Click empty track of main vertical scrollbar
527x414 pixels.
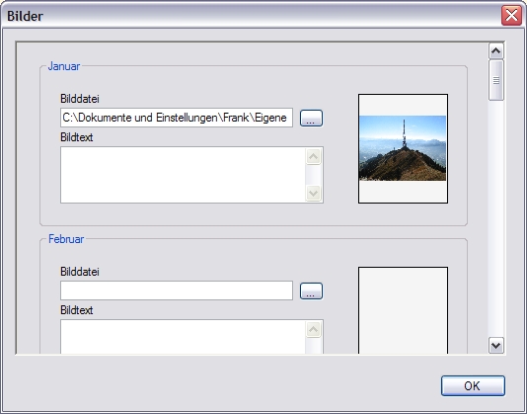[x=496, y=218]
